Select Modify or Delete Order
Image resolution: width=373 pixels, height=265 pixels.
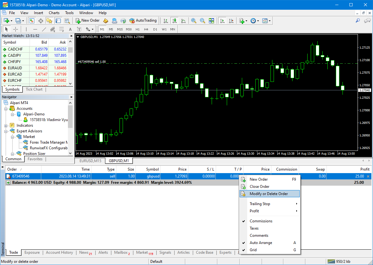click(269, 194)
